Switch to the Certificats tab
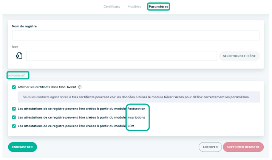The height and width of the screenshot is (160, 272). [x=112, y=6]
